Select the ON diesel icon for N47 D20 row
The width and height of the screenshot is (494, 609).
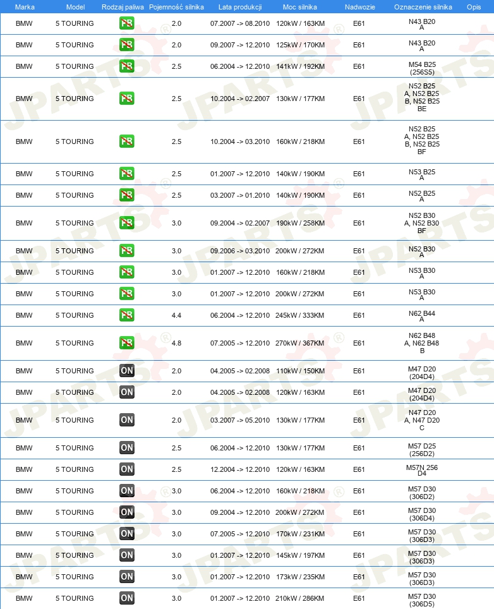(126, 420)
